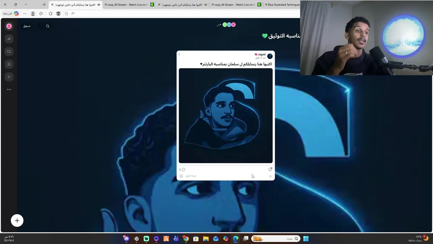Click the collaborator avatars at board top
Screen dimensions: 433x244
coord(229,25)
